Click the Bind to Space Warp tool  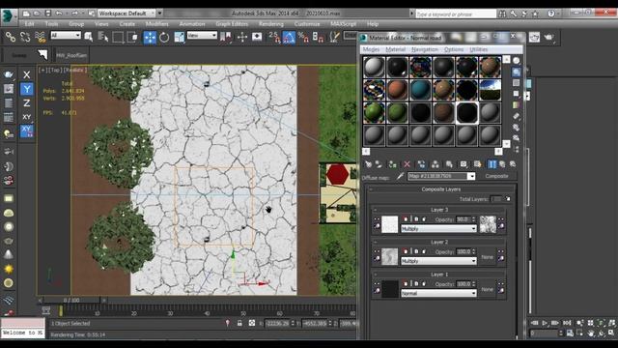coord(40,37)
